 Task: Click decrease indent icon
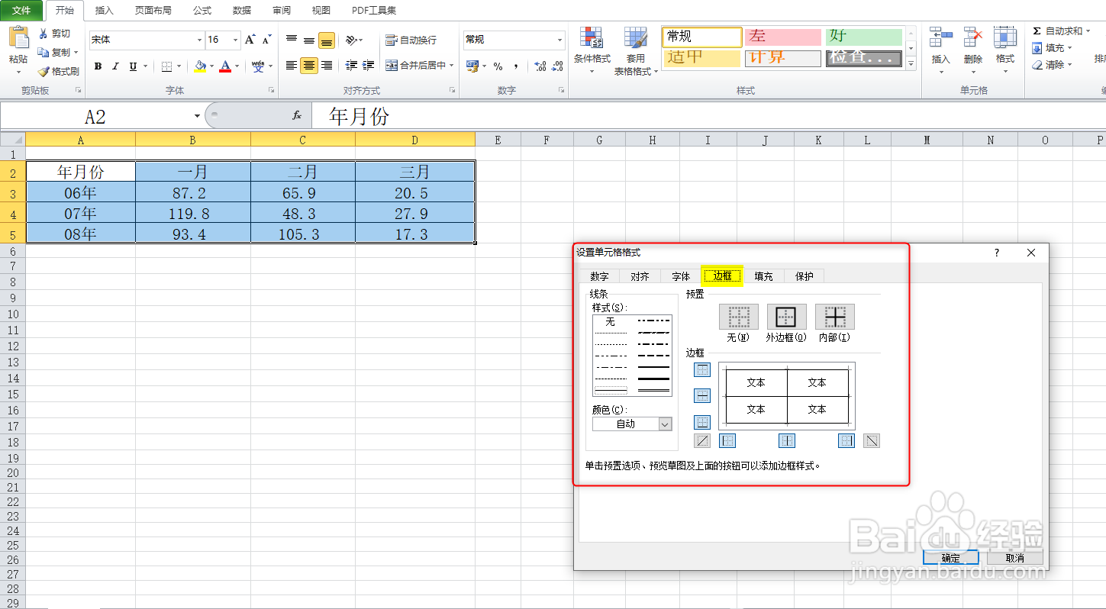[351, 66]
